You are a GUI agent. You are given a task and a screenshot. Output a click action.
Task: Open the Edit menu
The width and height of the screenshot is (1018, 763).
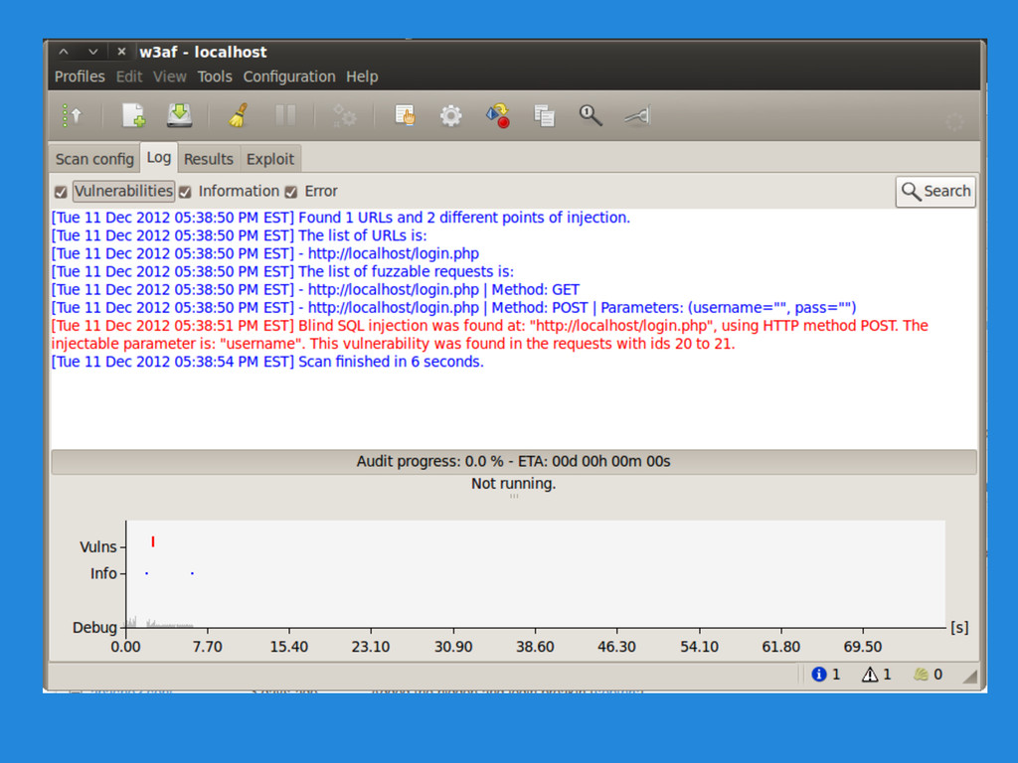129,76
